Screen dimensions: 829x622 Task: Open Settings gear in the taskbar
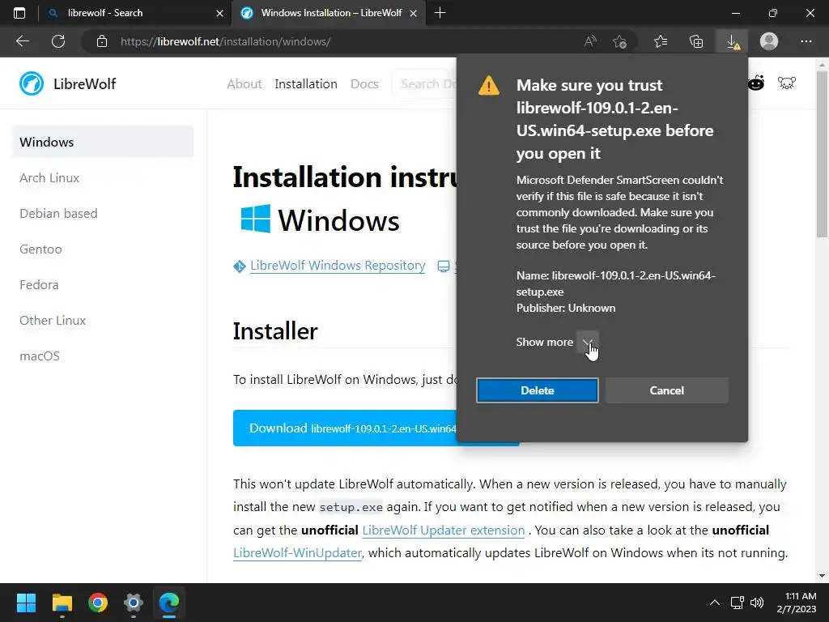tap(134, 603)
